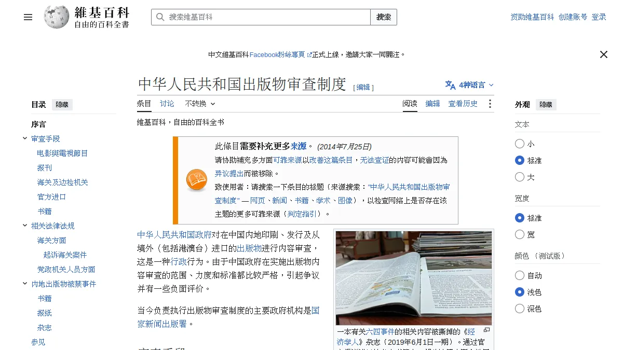Click the 资助维基百科 link
The height and width of the screenshot is (350, 623).
532,17
